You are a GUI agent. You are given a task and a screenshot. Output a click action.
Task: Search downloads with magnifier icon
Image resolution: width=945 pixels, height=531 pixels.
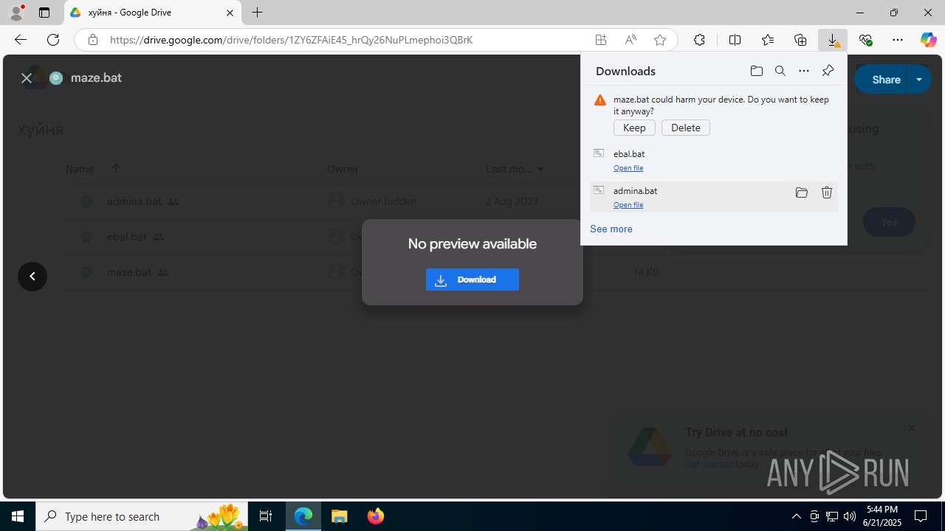click(780, 71)
